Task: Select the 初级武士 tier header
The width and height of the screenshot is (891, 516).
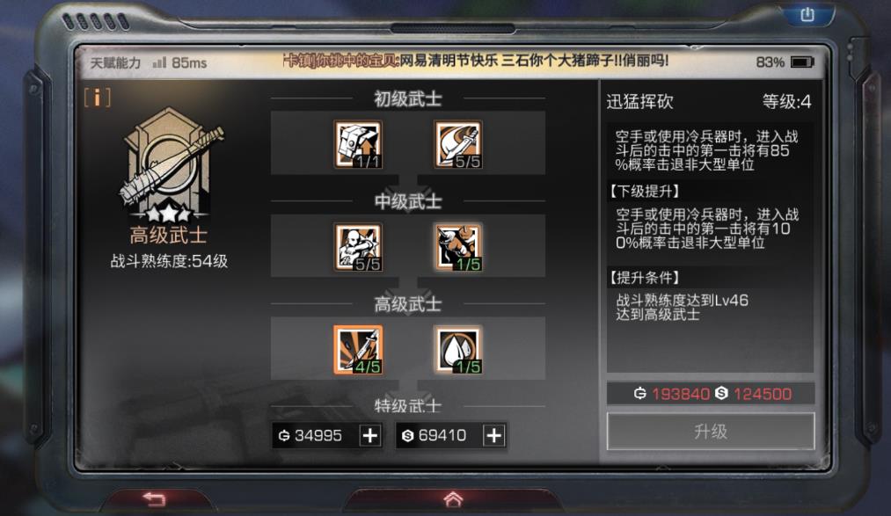Action: (x=407, y=98)
